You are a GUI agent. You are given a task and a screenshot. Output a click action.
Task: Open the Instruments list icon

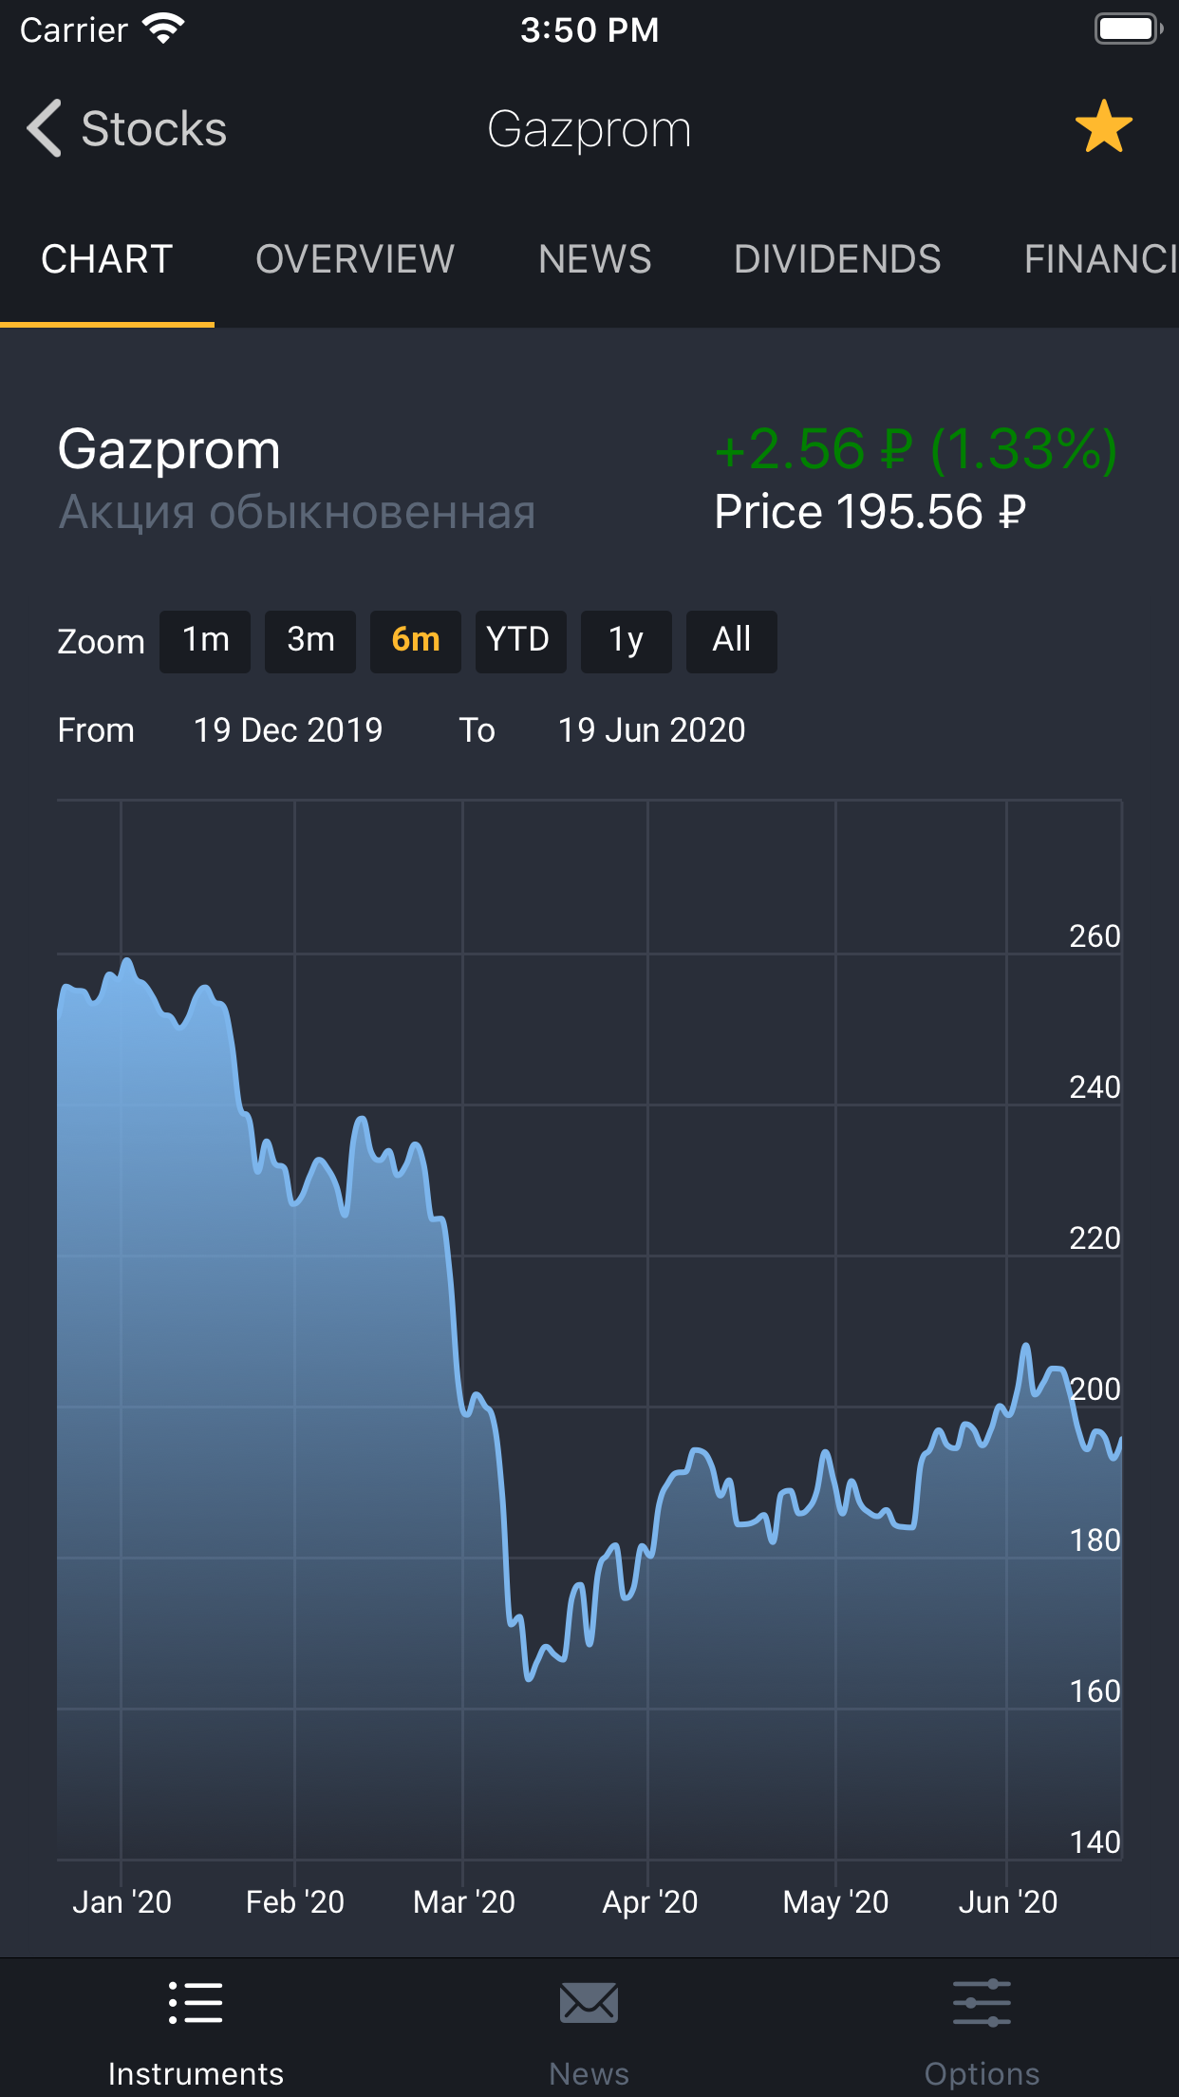click(x=196, y=2002)
